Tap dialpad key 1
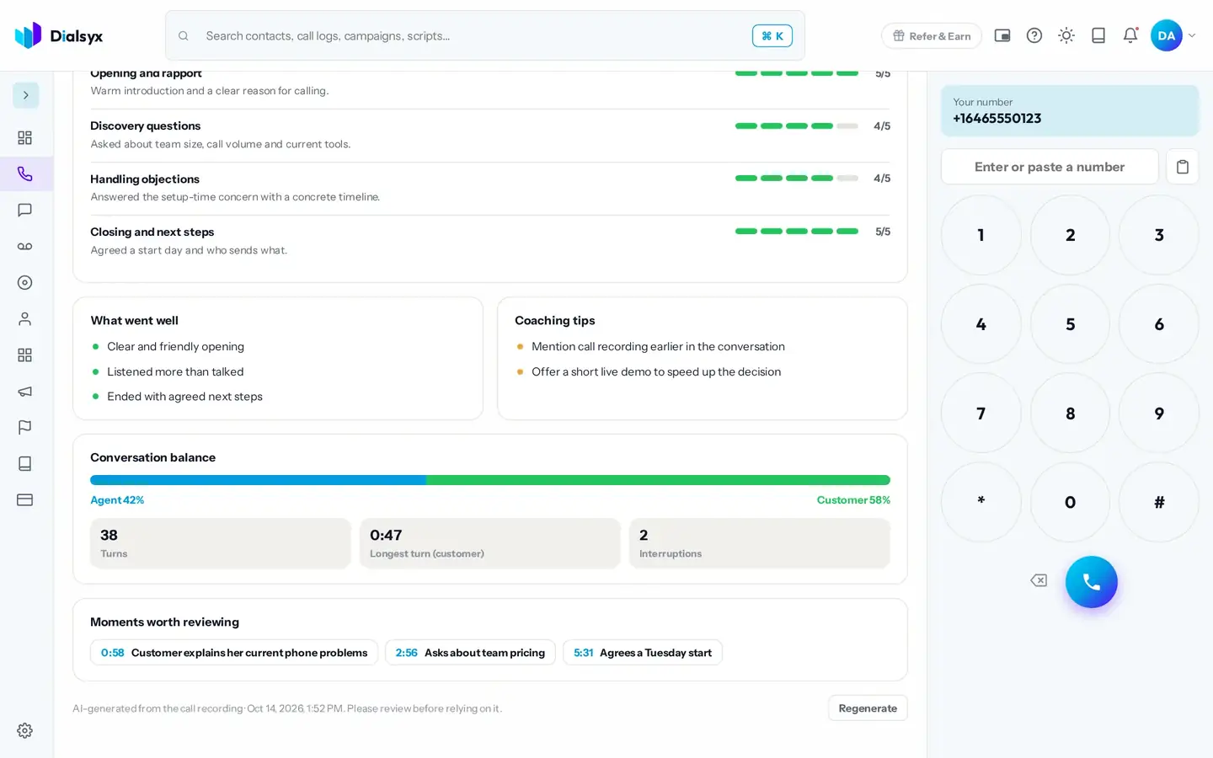This screenshot has width=1213, height=758. (981, 235)
